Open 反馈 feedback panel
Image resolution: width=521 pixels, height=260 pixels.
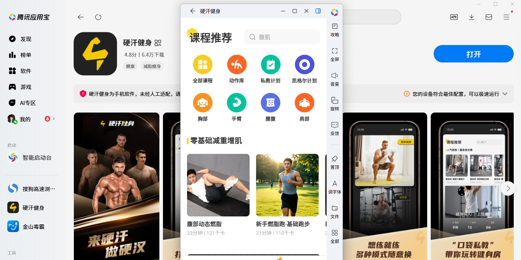pos(335,129)
